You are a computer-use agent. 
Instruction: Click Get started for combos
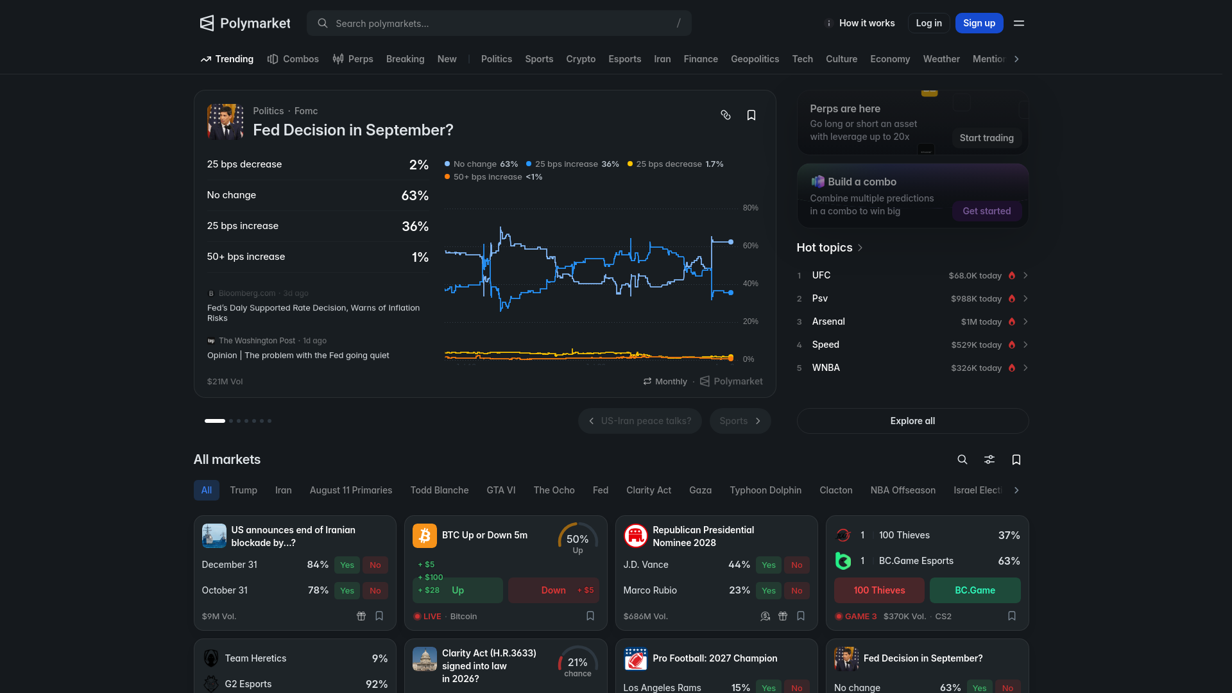(987, 211)
